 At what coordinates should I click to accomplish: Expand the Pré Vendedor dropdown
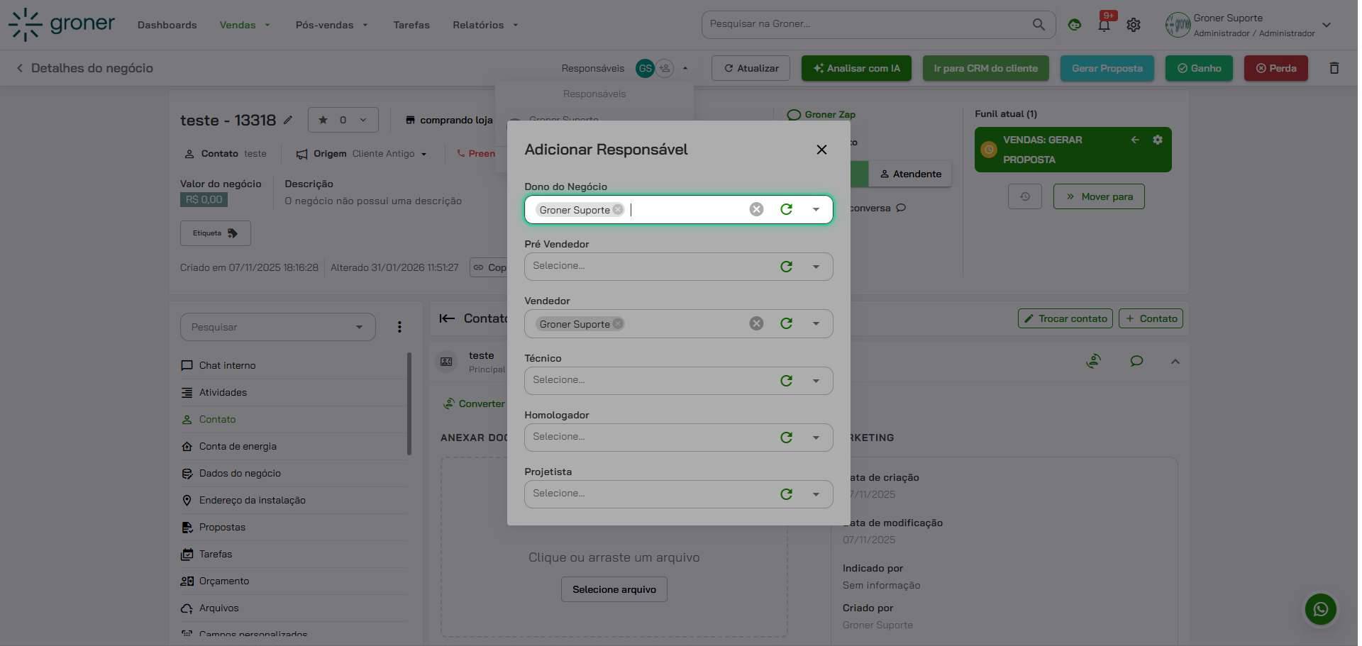[816, 267]
